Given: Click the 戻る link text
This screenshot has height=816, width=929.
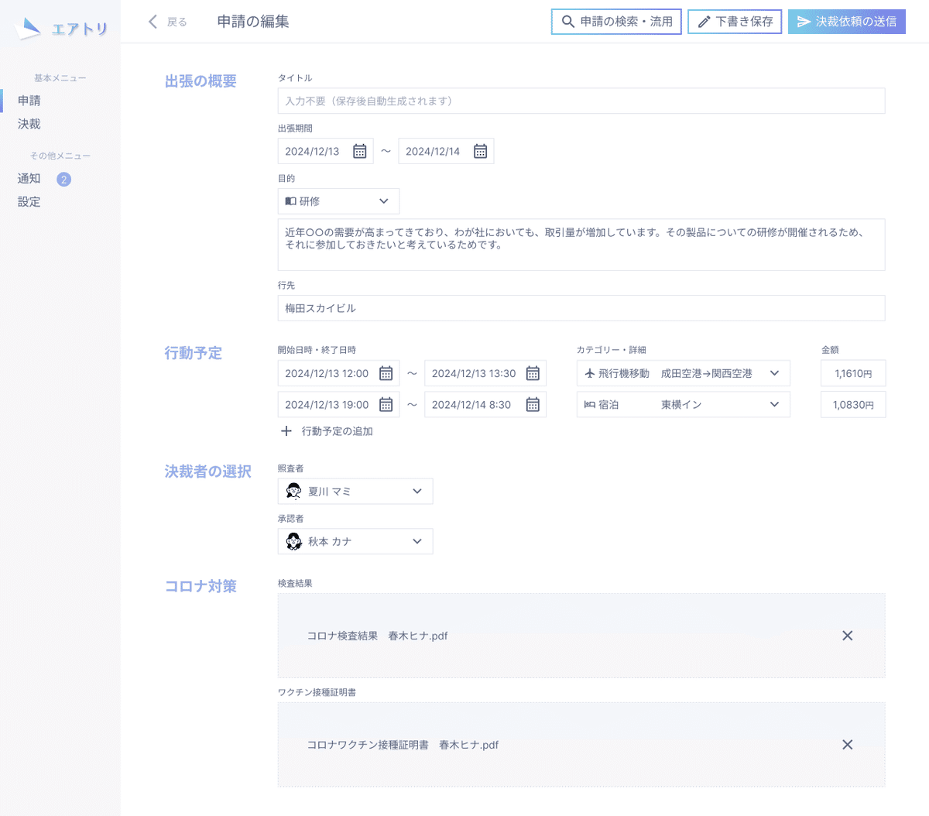Looking at the screenshot, I should pyautogui.click(x=177, y=22).
